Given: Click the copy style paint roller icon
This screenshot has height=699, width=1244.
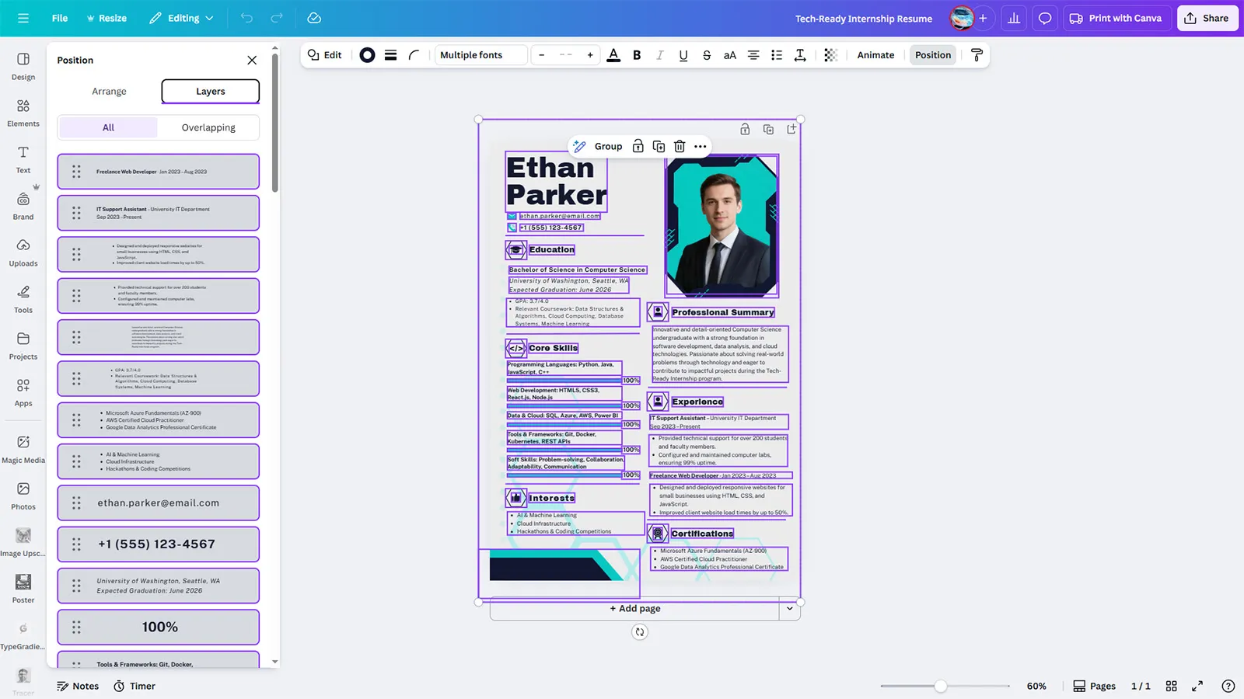Looking at the screenshot, I should (x=977, y=55).
